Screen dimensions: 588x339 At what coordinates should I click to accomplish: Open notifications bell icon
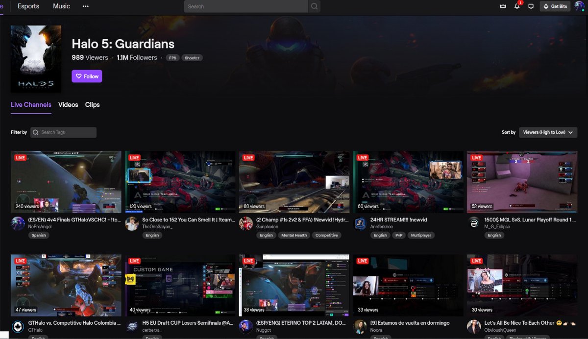coord(517,6)
